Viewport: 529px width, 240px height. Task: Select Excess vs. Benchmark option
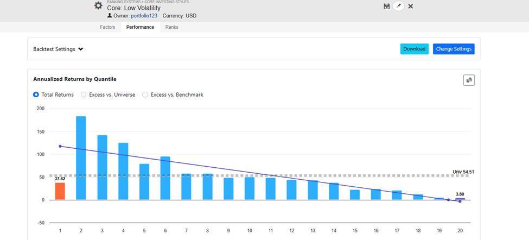(x=145, y=94)
